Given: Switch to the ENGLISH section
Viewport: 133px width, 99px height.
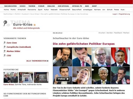Looking at the screenshot, I should pyautogui.click(x=51, y=6).
